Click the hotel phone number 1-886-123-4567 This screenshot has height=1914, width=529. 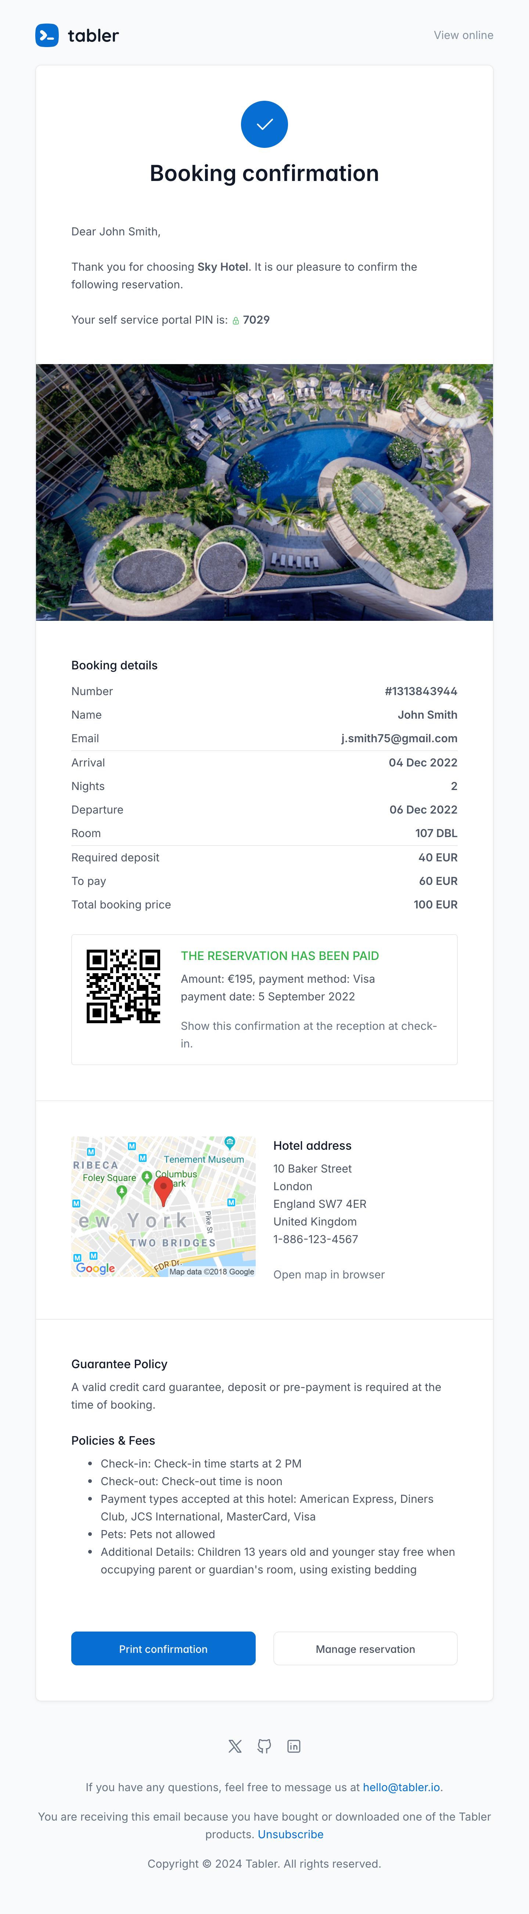coord(315,1239)
